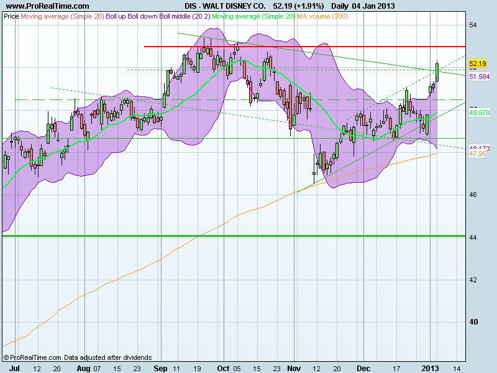
Task: Select the 40 price axis label
Action: click(x=473, y=322)
